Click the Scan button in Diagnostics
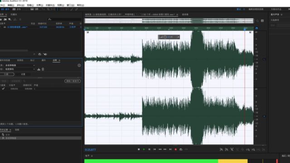The image size is (290, 163). click(x=6, y=74)
